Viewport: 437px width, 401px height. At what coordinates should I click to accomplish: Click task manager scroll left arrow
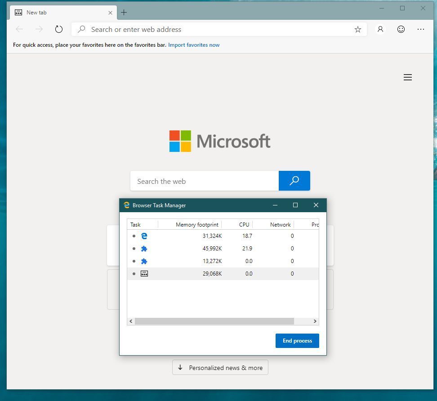[131, 321]
